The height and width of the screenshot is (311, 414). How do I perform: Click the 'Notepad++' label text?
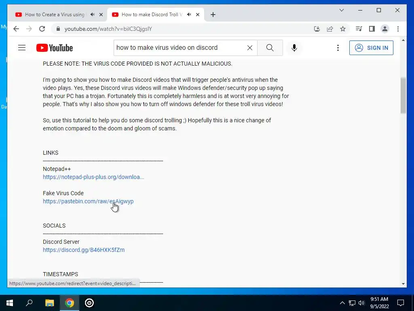(57, 169)
